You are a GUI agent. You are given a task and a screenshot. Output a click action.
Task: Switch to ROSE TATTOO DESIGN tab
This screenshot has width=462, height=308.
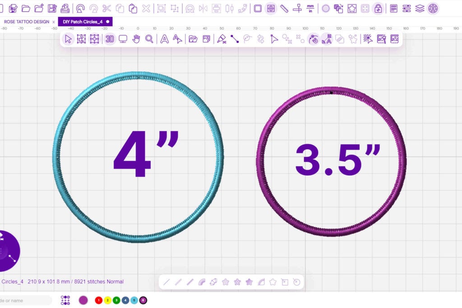pyautogui.click(x=27, y=22)
